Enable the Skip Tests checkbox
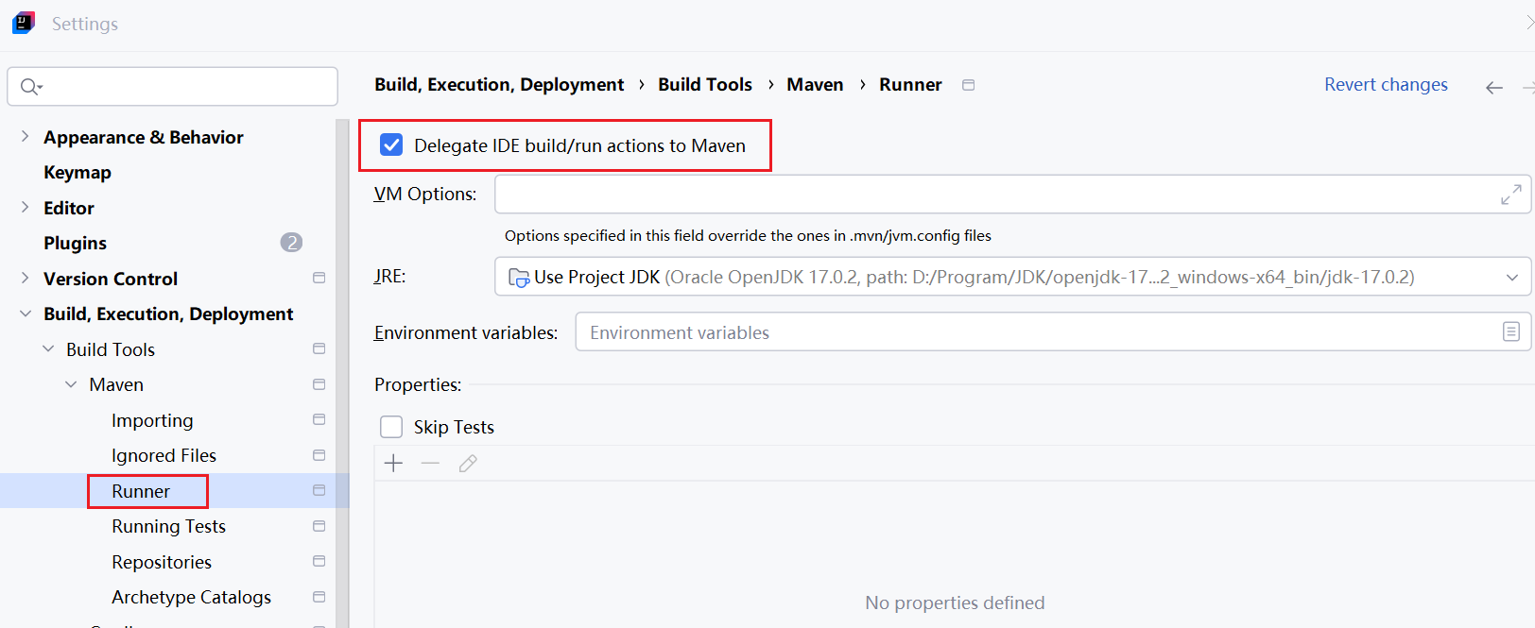Screen dimensions: 1535x628 [x=391, y=427]
